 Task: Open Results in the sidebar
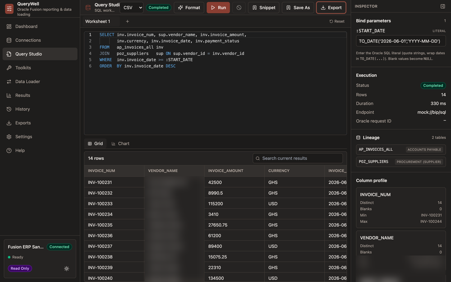coord(40,95)
